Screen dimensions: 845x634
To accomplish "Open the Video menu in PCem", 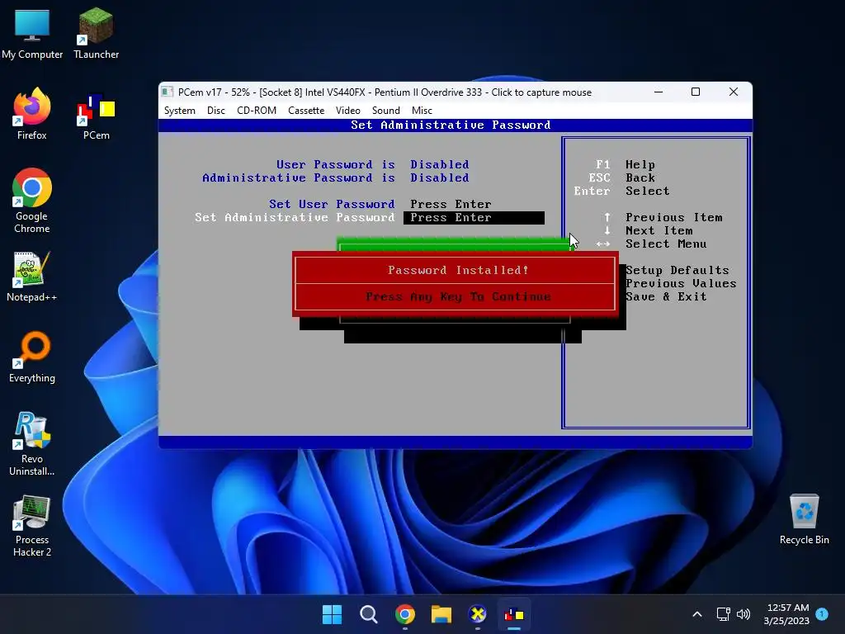I will [347, 111].
